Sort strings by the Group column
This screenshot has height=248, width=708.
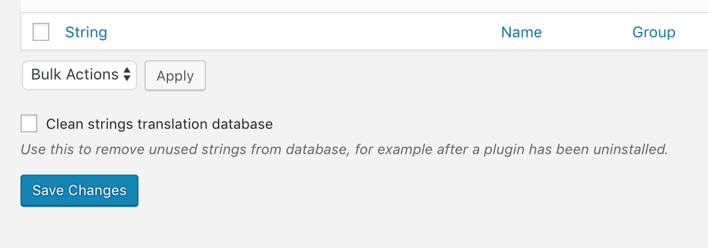click(654, 32)
